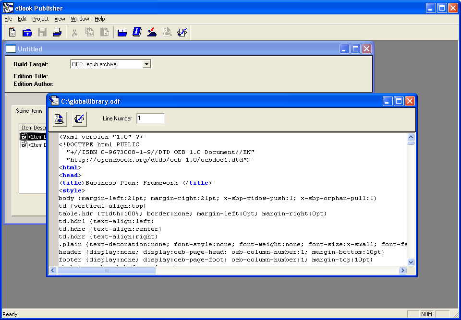Image resolution: width=461 pixels, height=320 pixels.
Task: Click the validate checkmark icon in main toolbar
Action: 182,32
